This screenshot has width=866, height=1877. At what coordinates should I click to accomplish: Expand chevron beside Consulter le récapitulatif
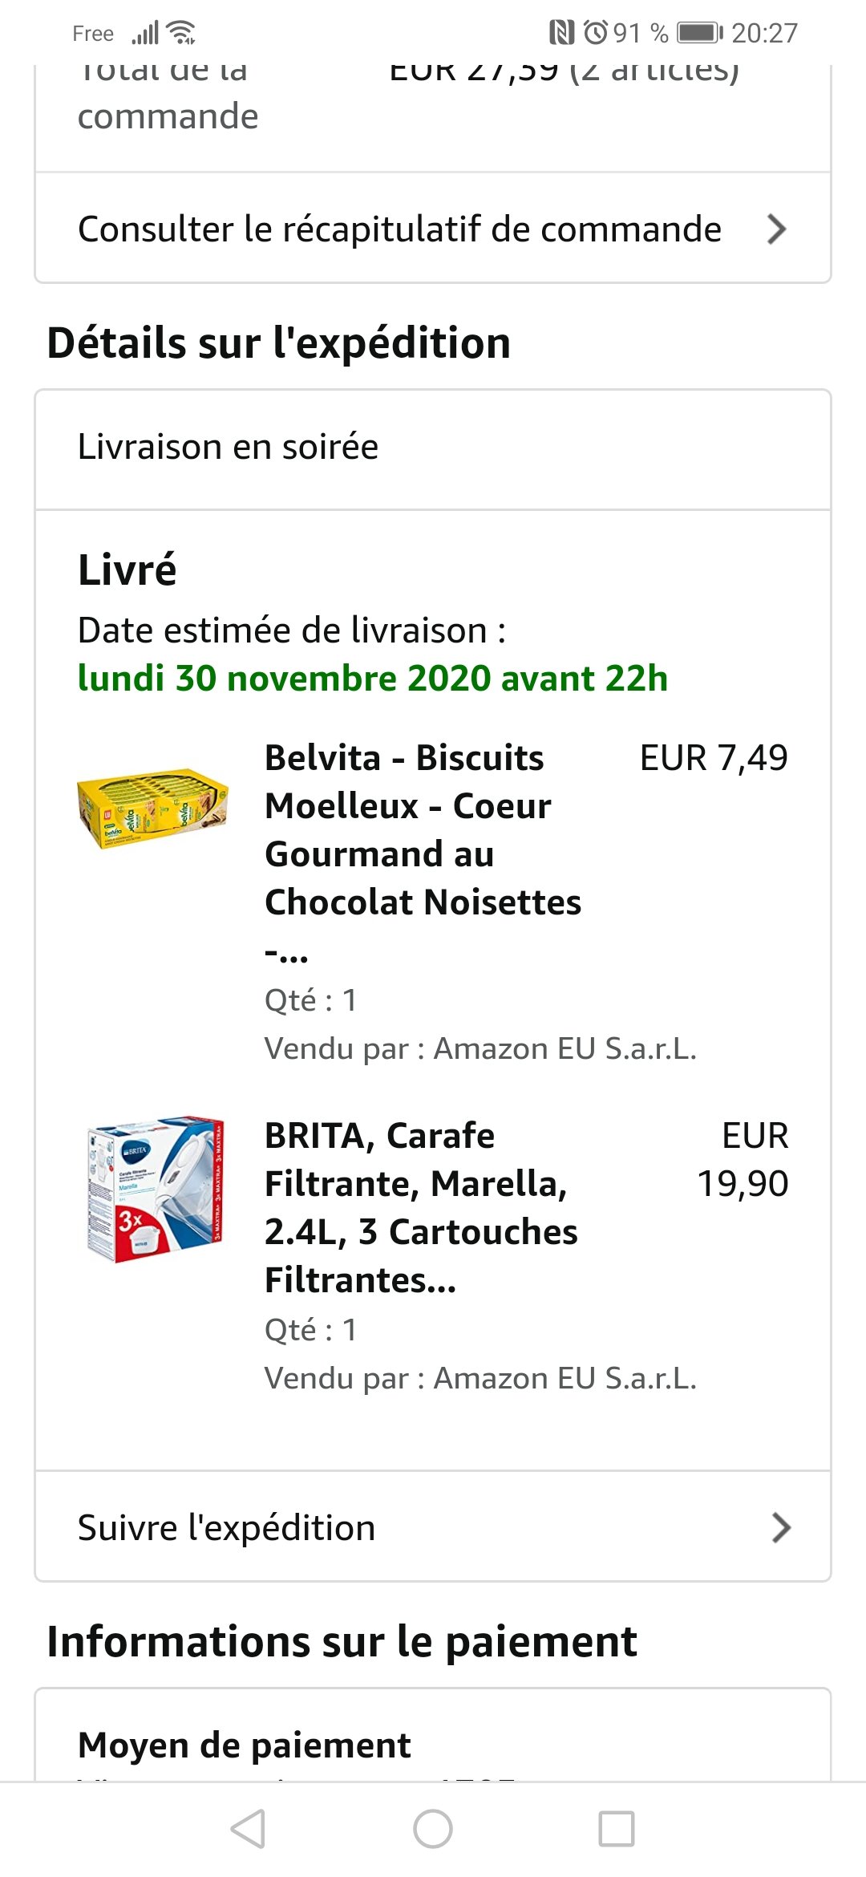coord(776,229)
